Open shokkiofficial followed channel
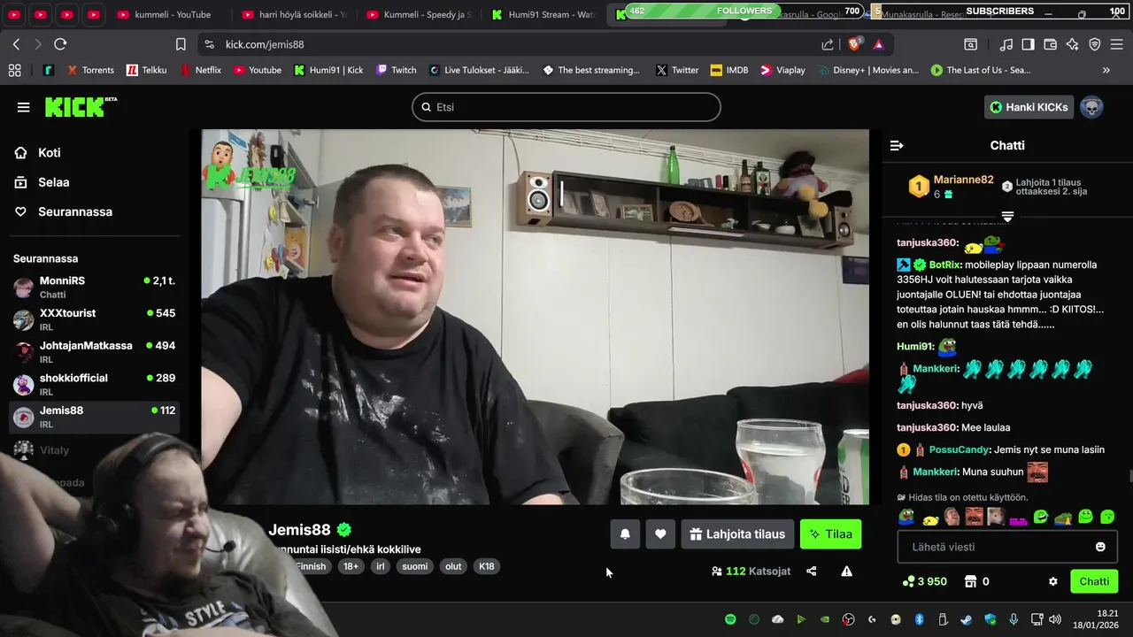 coord(95,384)
